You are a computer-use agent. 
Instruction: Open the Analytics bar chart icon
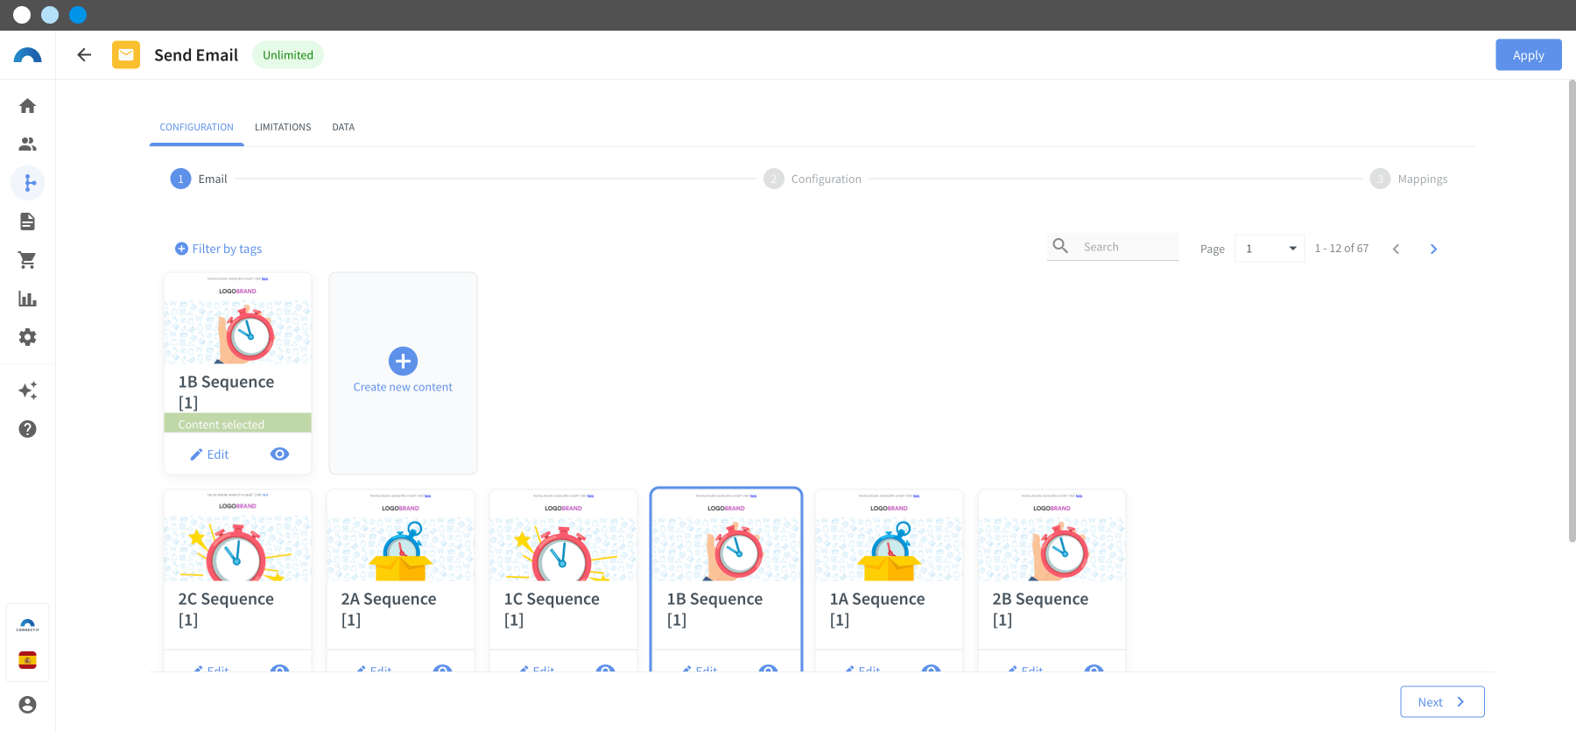pos(27,299)
